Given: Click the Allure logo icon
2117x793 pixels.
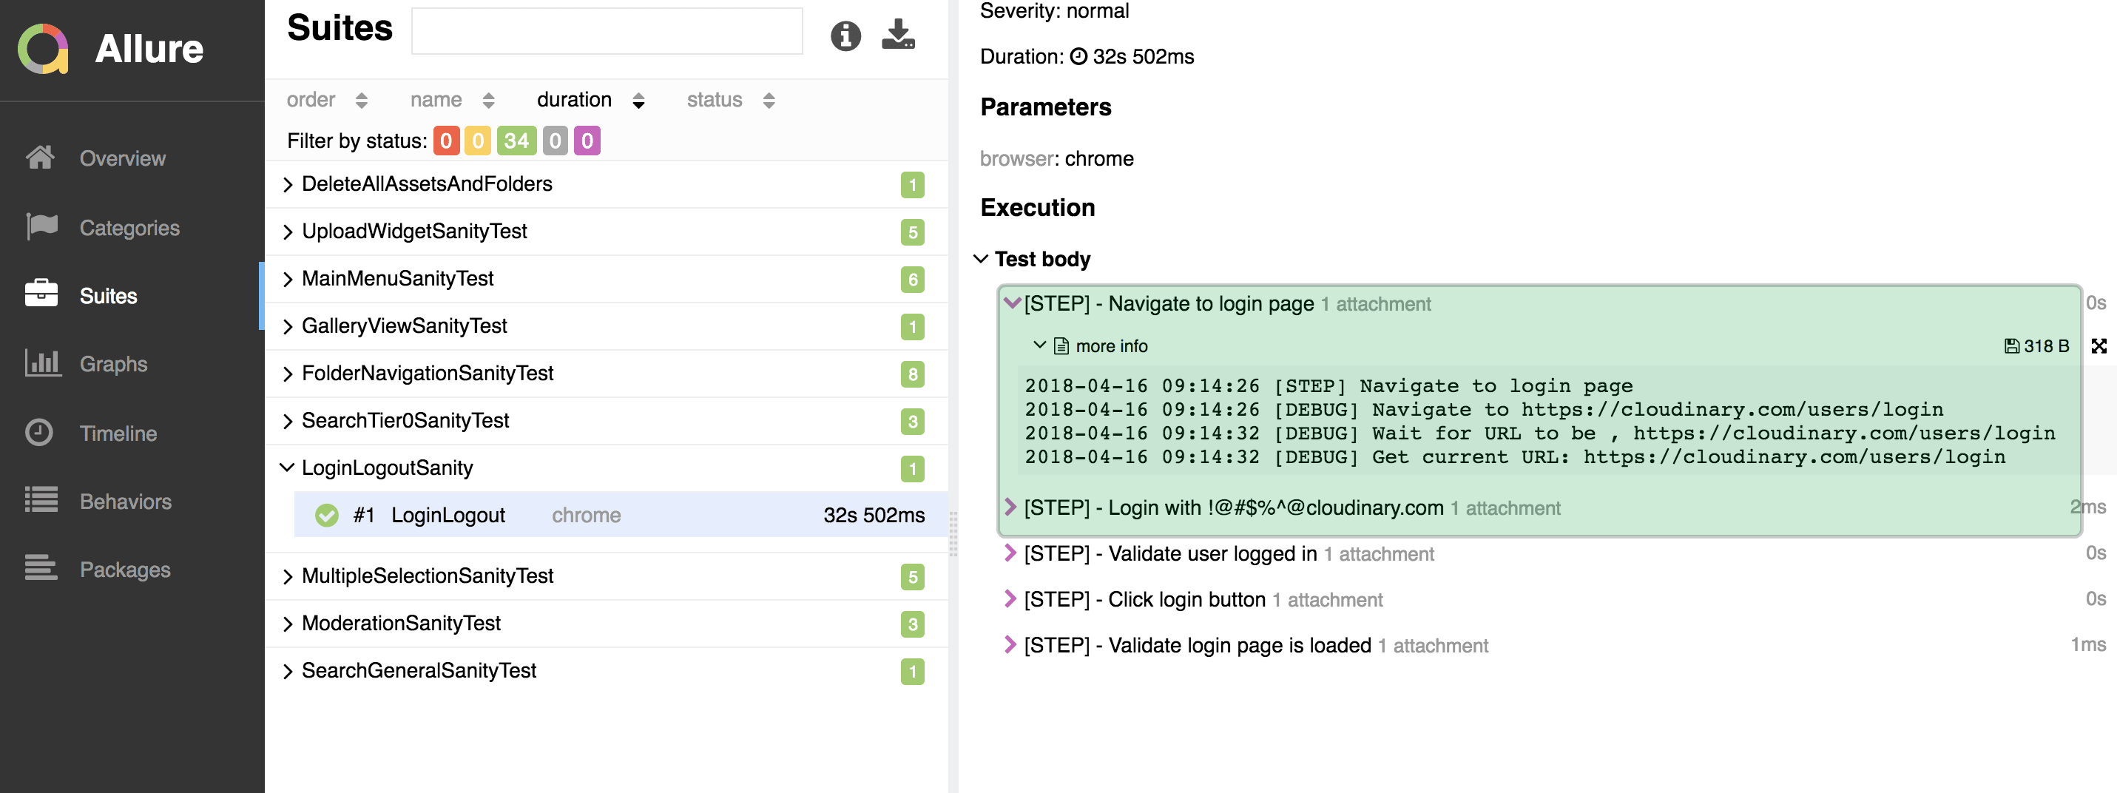Looking at the screenshot, I should 44,49.
